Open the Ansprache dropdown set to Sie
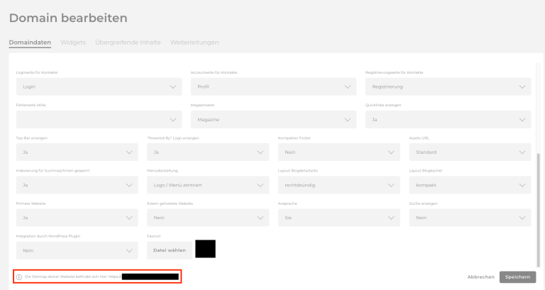 338,218
